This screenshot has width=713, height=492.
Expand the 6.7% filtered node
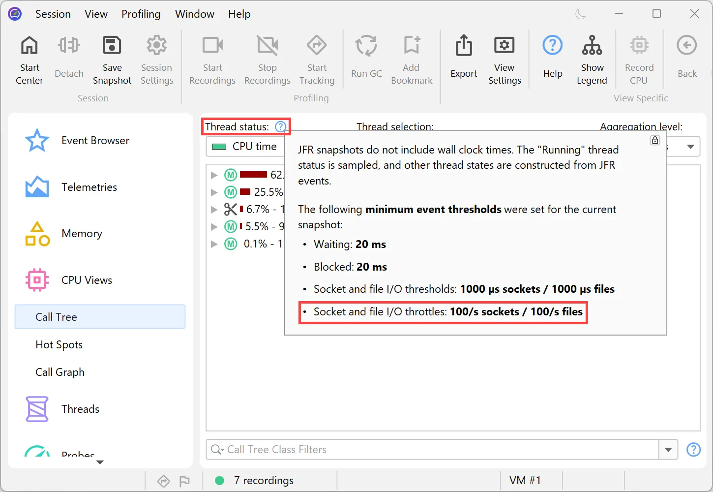pos(214,209)
